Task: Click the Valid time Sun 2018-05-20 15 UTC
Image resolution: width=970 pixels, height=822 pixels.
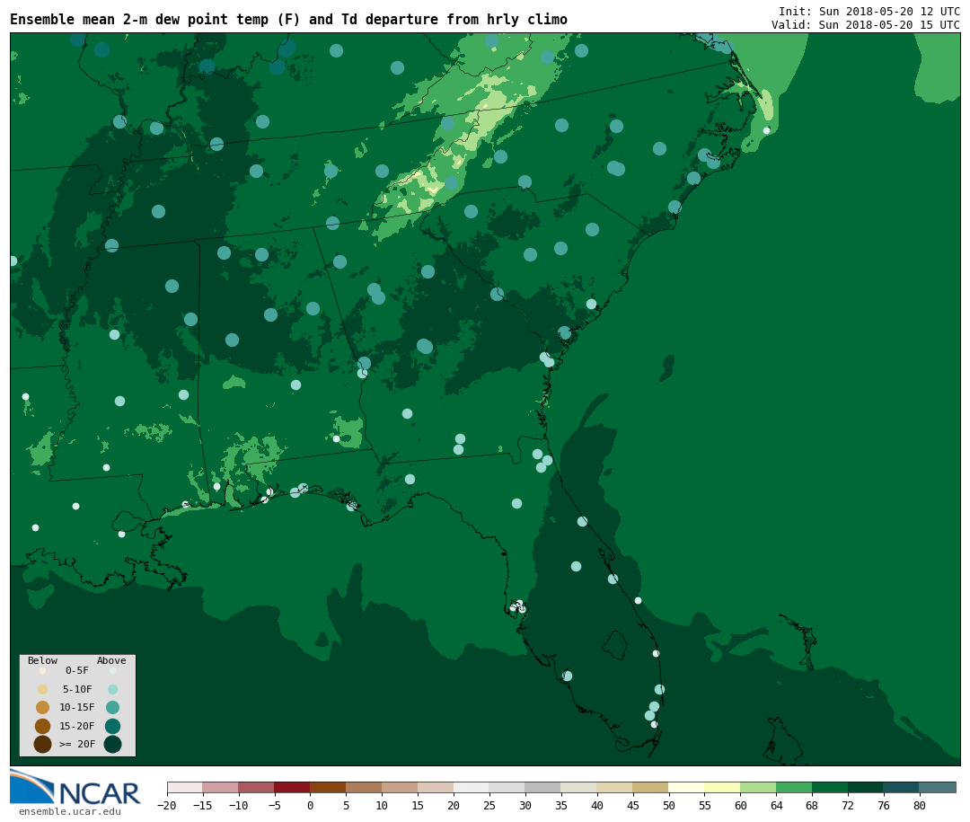Action: coord(866,25)
